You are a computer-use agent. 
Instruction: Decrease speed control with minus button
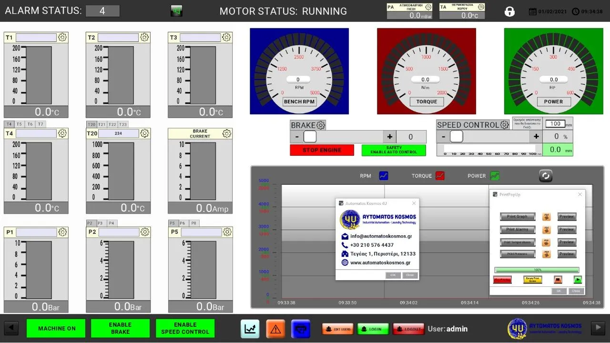click(x=443, y=137)
